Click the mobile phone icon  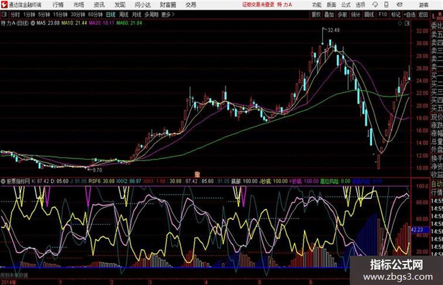tap(386, 5)
